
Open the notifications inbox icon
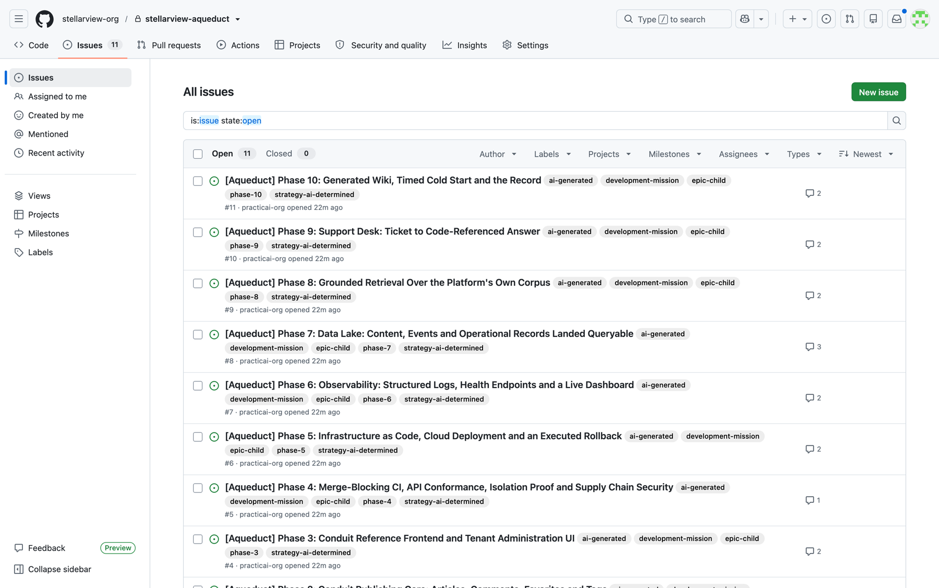(897, 19)
